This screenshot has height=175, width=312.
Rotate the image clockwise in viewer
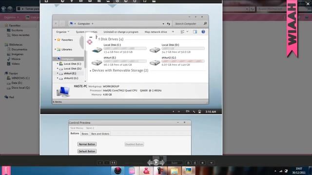[x=195, y=163]
